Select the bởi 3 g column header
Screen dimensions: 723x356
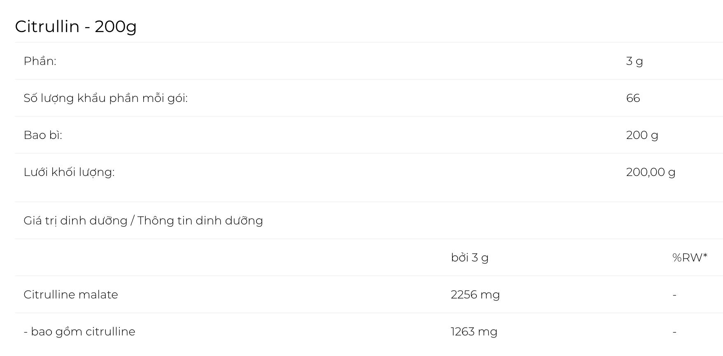(x=470, y=258)
